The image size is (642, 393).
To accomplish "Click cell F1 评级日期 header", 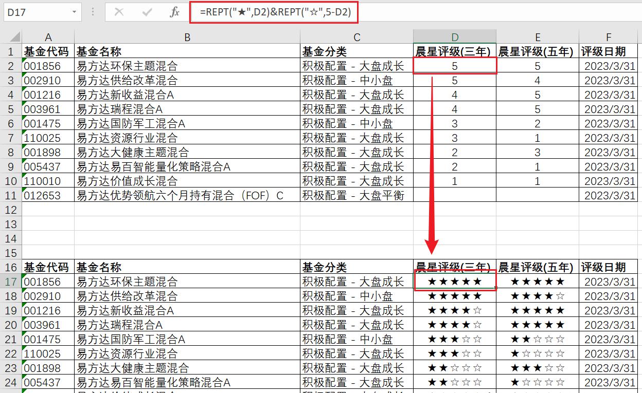I will pyautogui.click(x=609, y=51).
